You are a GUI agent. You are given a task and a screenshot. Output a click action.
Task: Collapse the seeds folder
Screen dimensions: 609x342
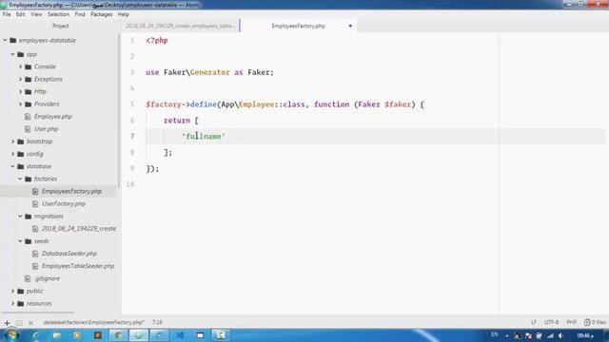pos(21,241)
